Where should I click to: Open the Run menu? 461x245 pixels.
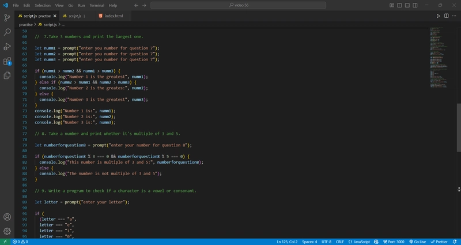pos(81,5)
